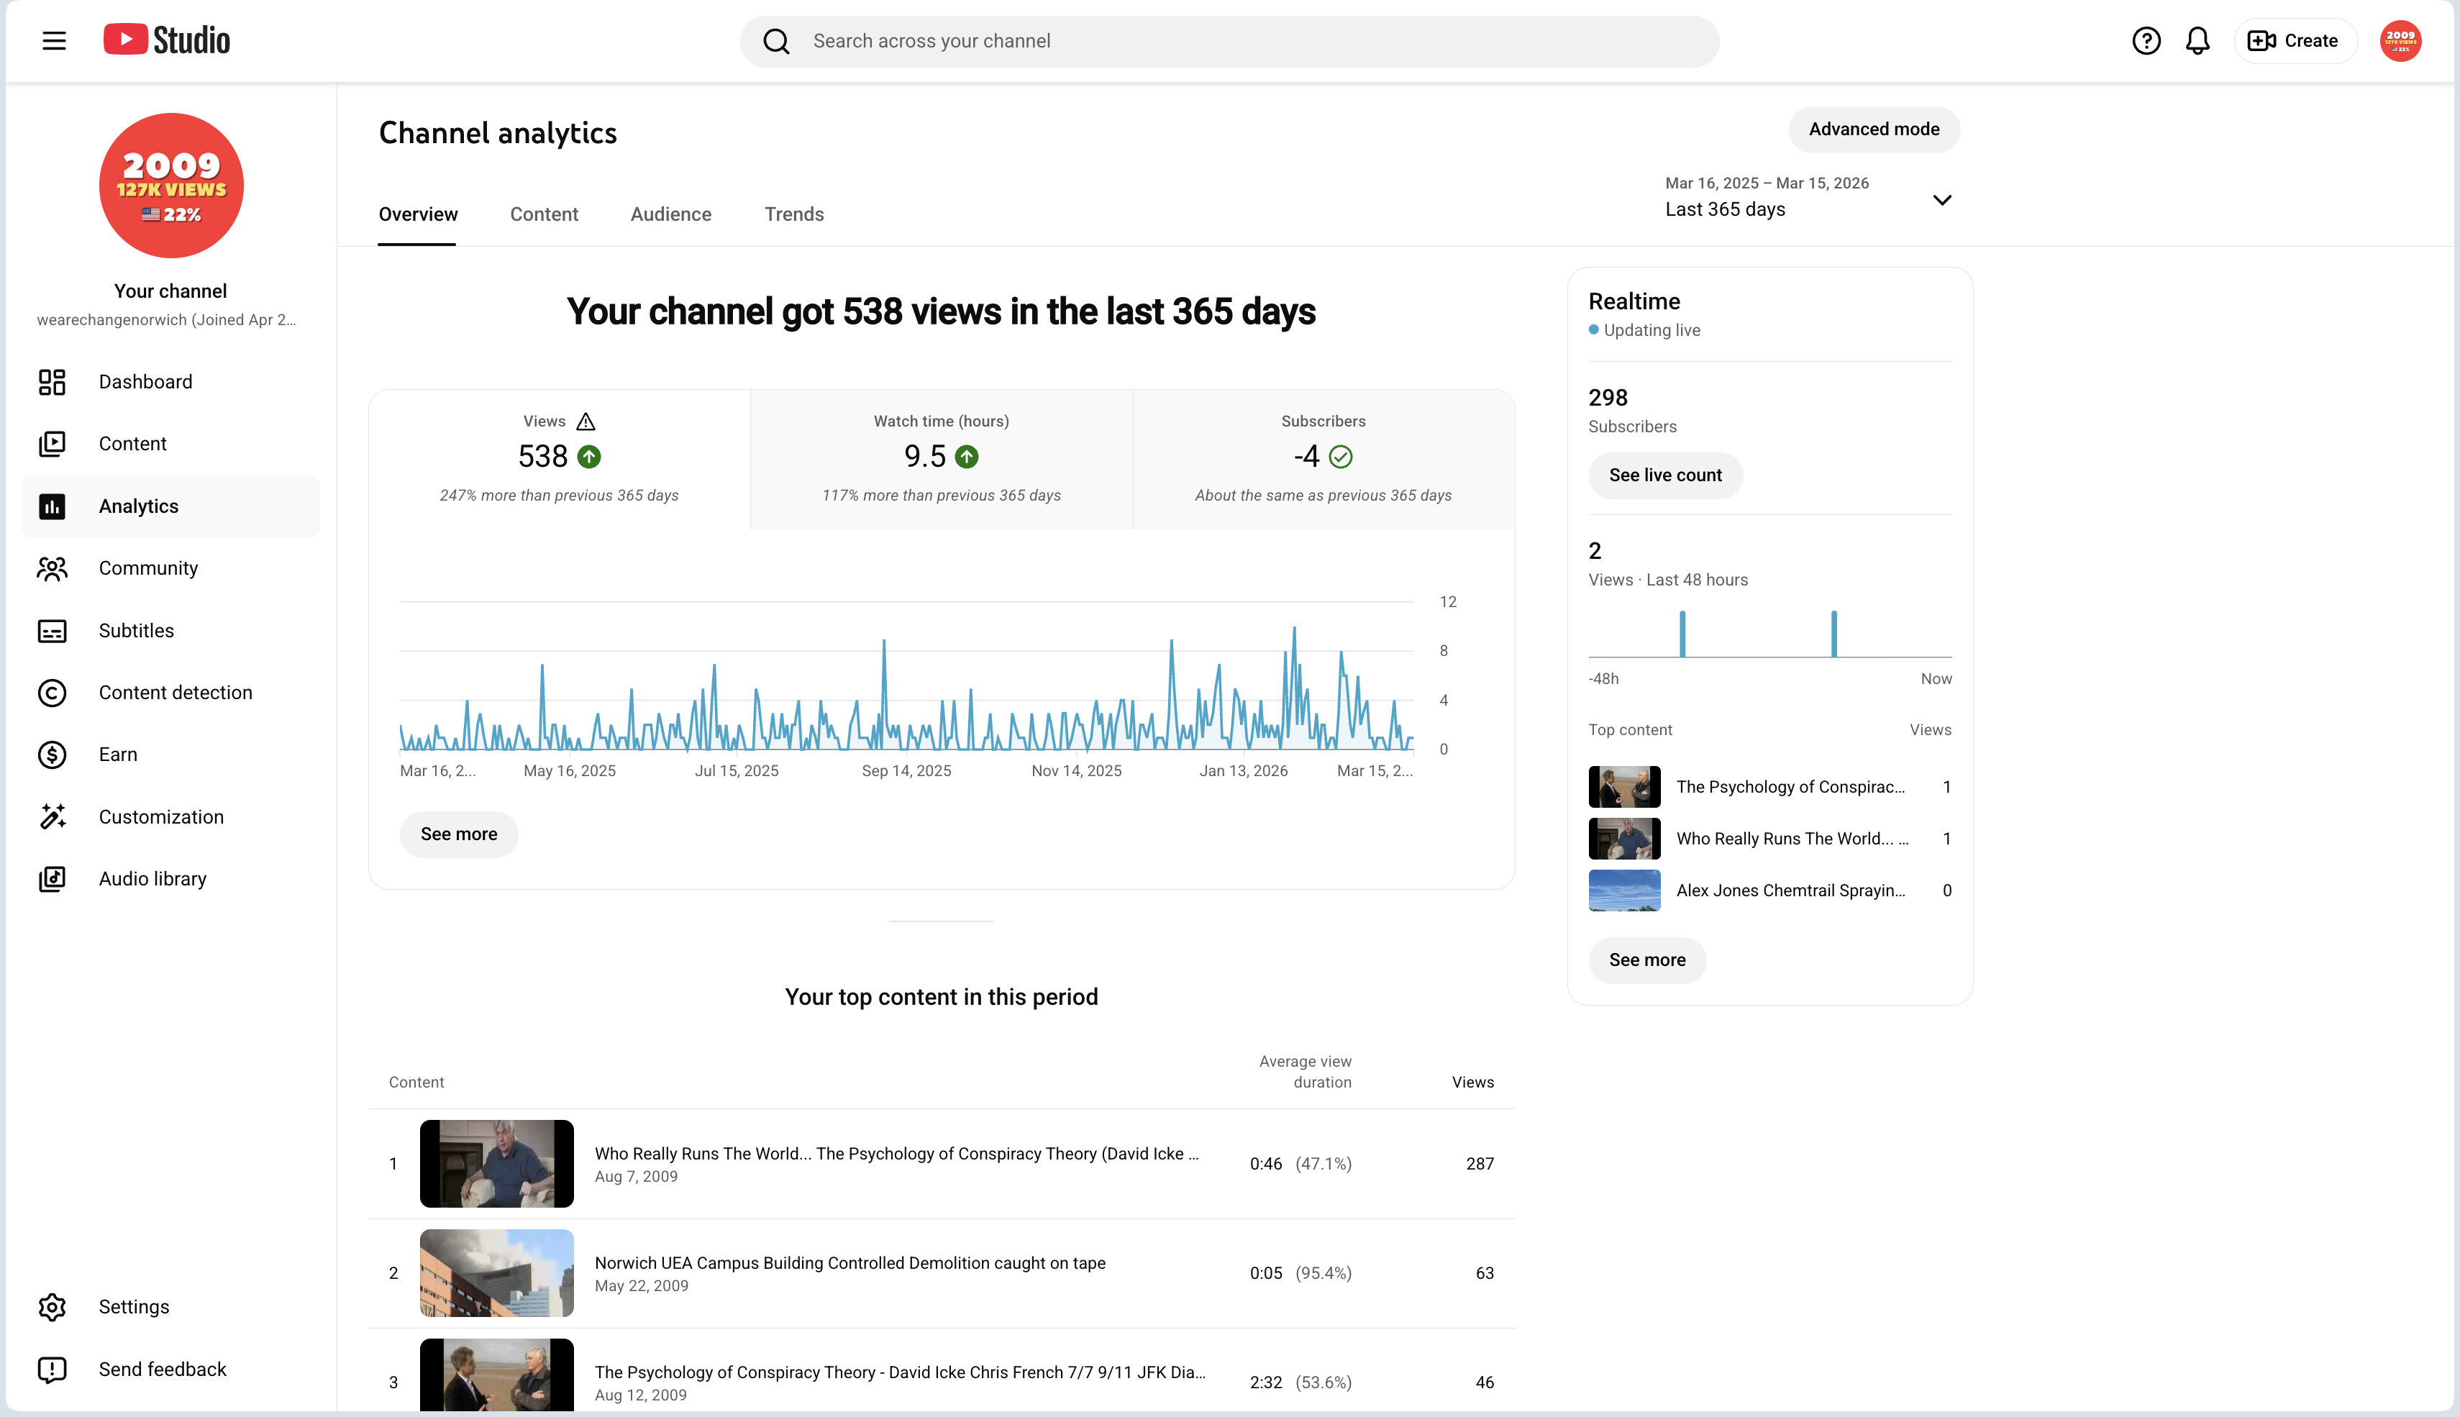Click the Subtitles sidebar icon
2460x1417 pixels.
tap(53, 631)
